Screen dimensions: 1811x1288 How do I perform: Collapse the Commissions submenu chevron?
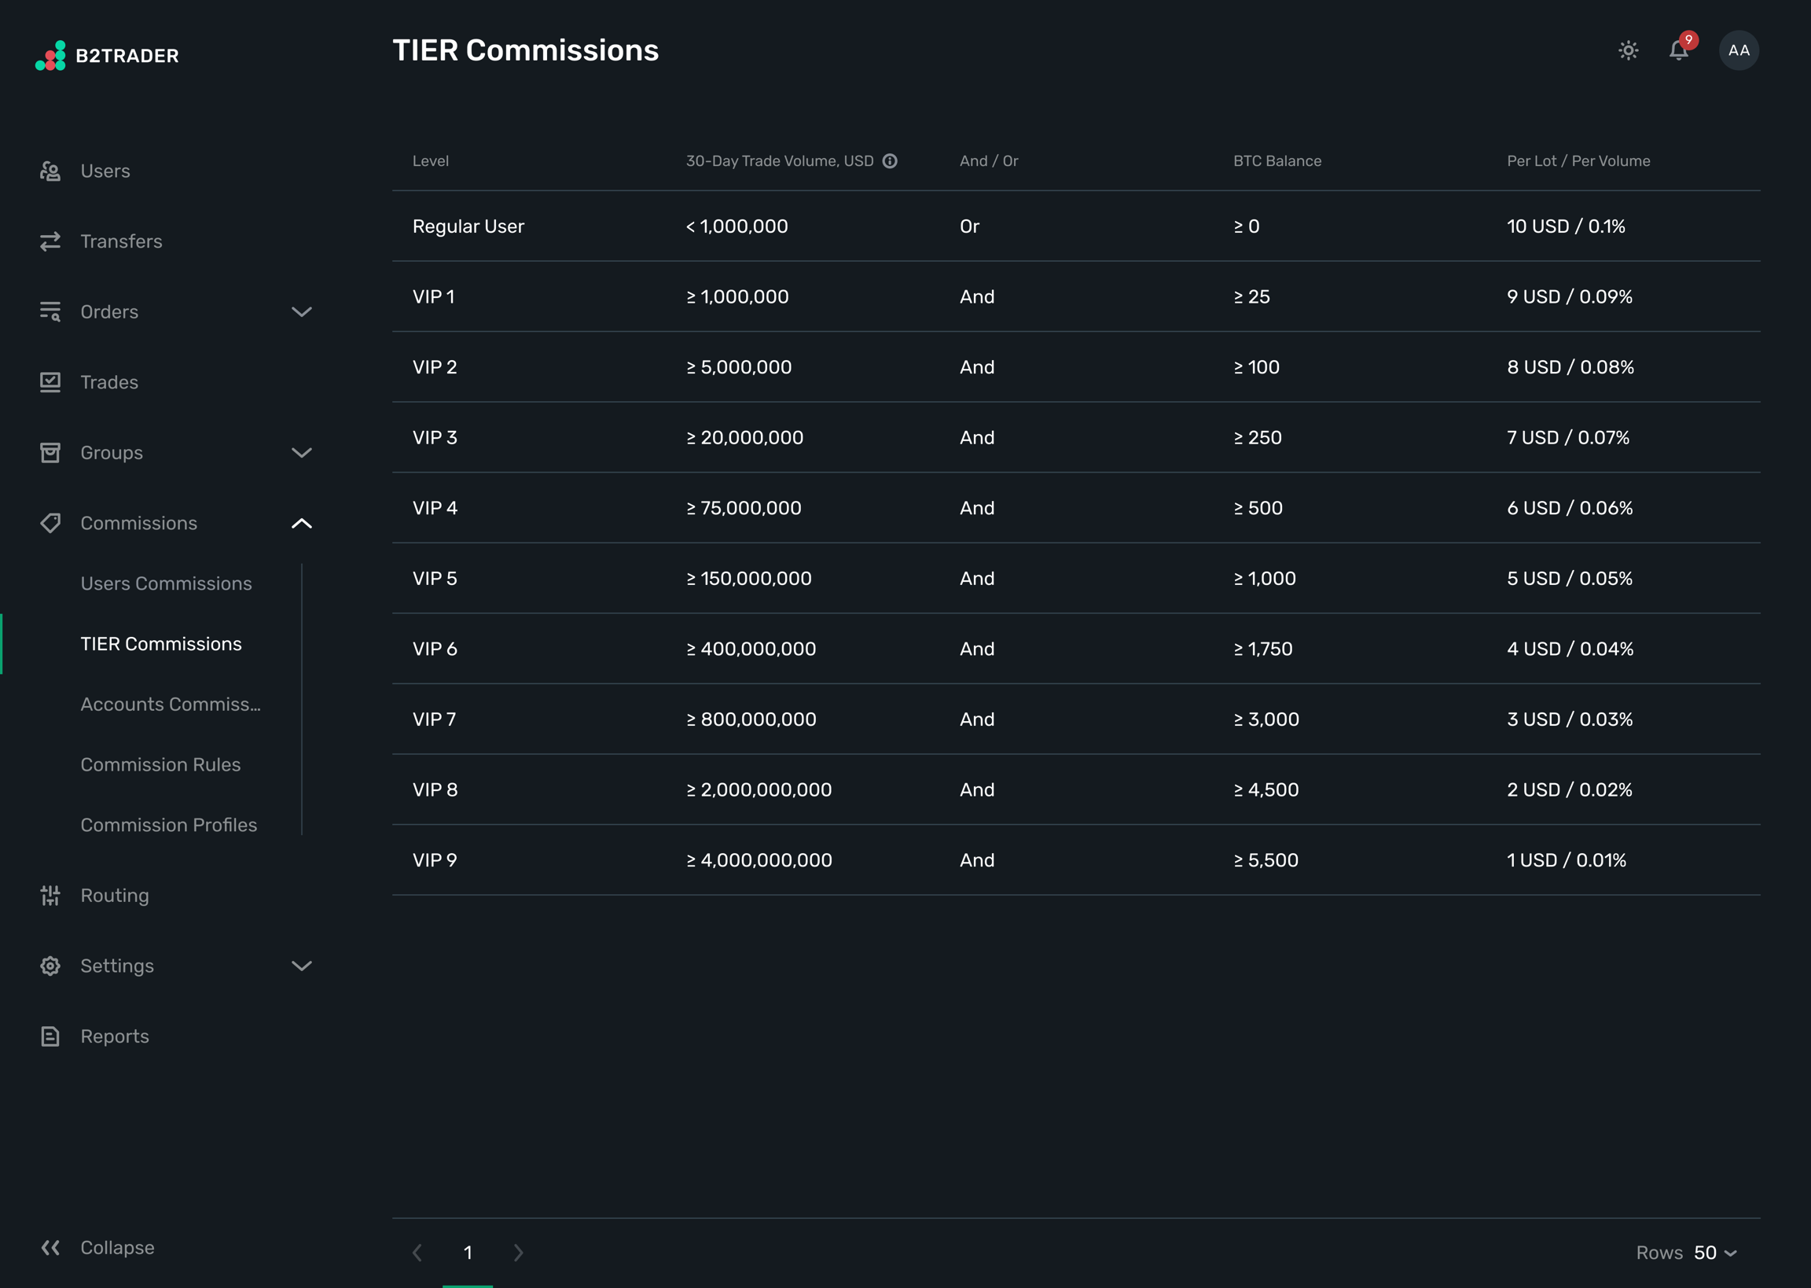(x=301, y=524)
